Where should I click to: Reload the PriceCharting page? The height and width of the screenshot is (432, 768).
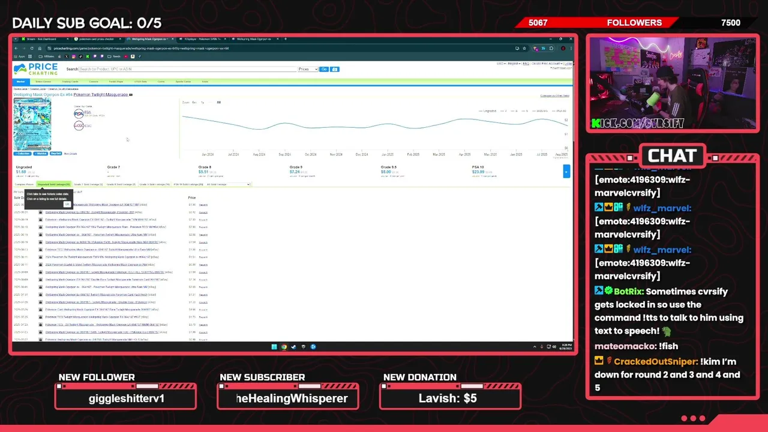pos(32,49)
